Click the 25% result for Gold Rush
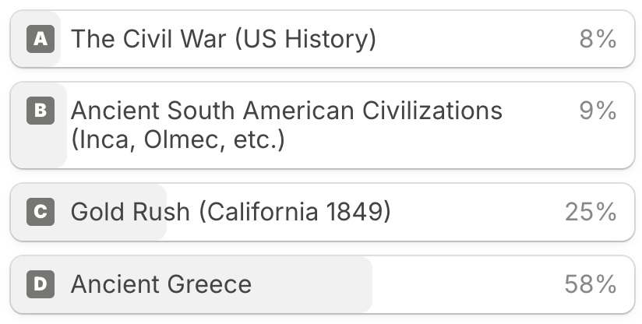 point(591,212)
